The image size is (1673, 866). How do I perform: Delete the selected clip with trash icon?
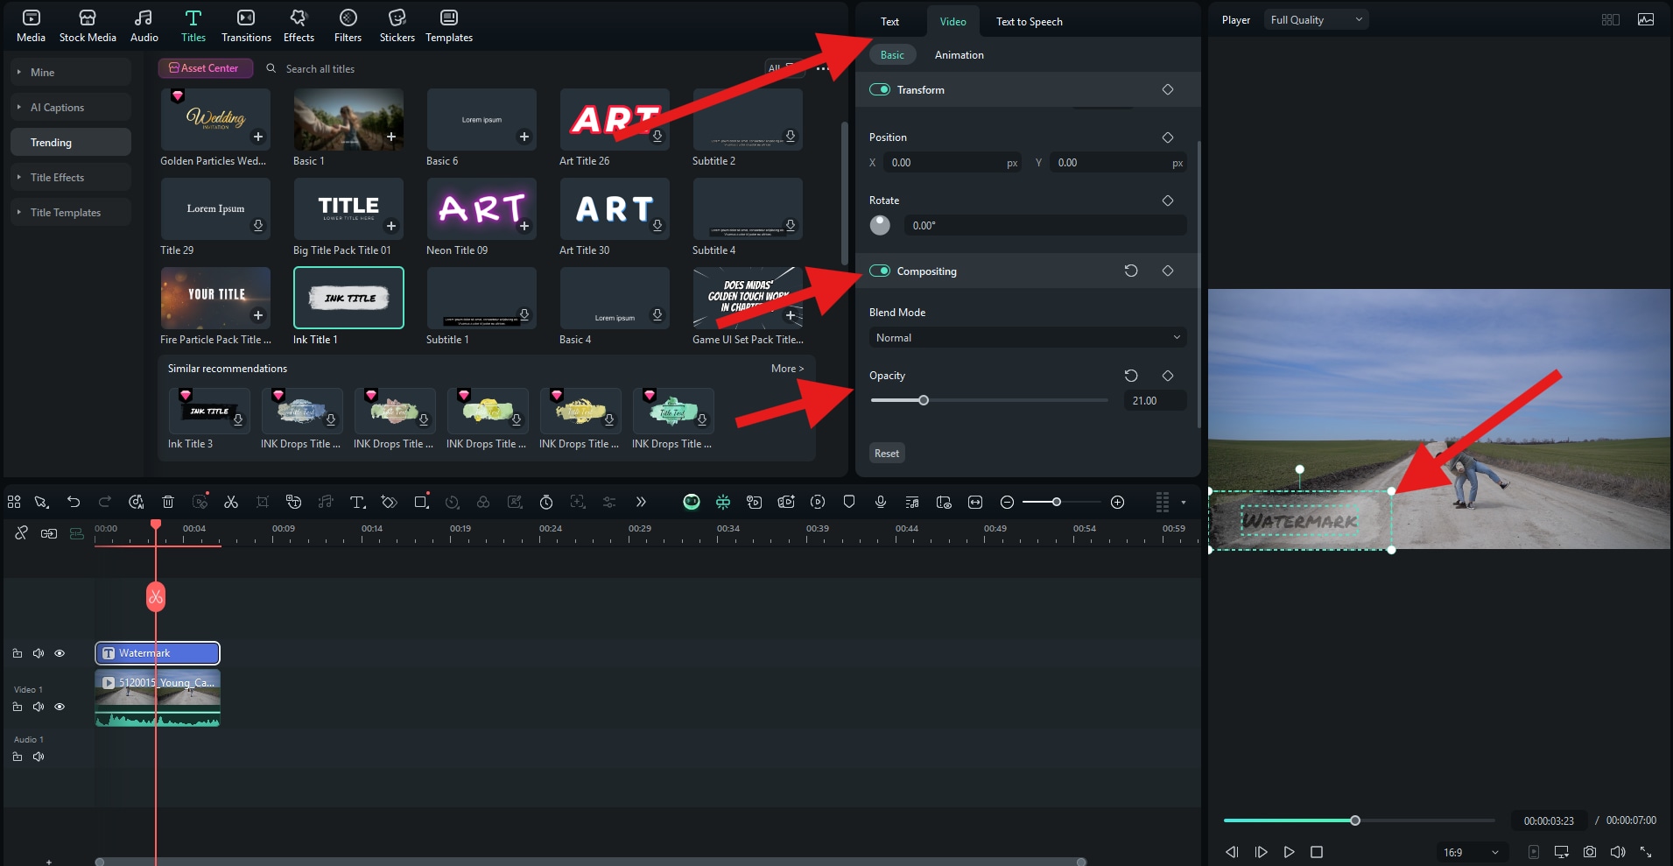[168, 502]
